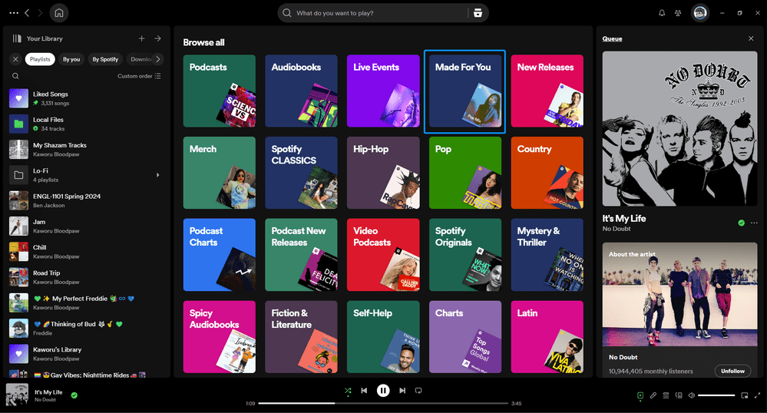Viewport: 767px width, 413px height.
Task: Open the Country category tile
Action: (x=547, y=173)
